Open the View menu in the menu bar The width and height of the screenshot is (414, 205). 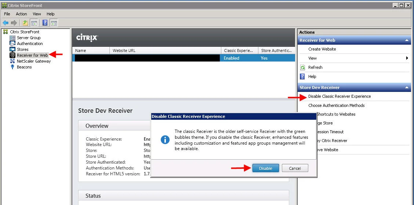coord(37,14)
